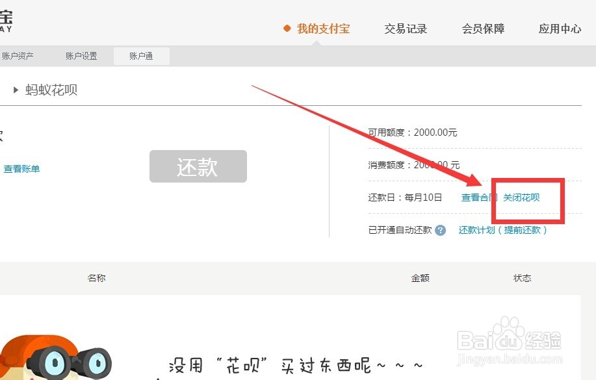The image size is (596, 380).
Task: Click the highlighted 关闭花呗 link
Action: pyautogui.click(x=521, y=198)
